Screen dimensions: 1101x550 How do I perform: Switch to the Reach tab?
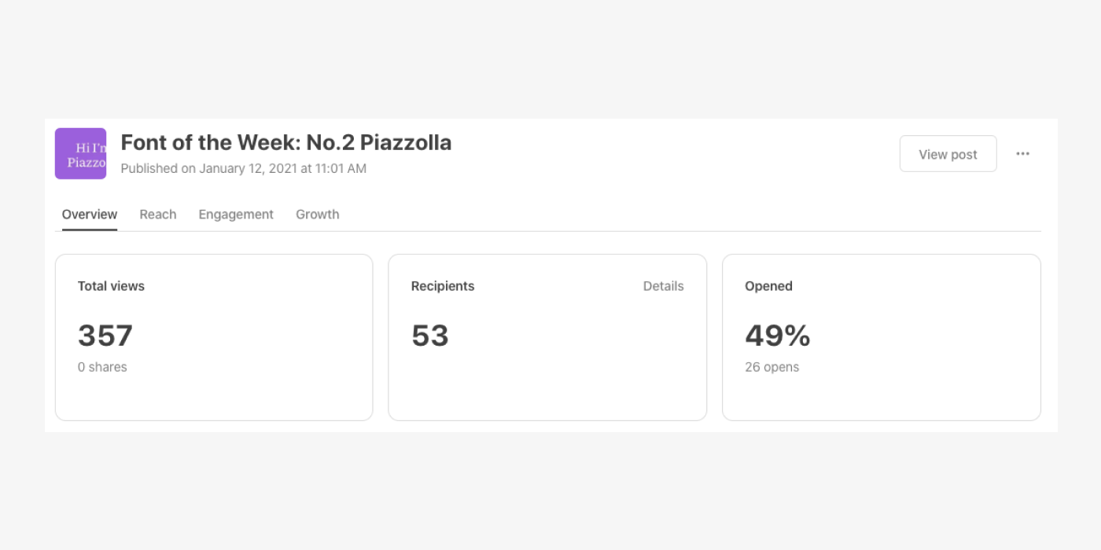pyautogui.click(x=157, y=214)
